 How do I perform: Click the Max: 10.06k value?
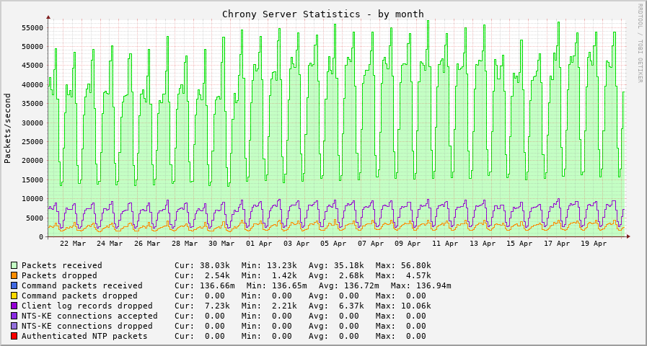click(x=403, y=306)
